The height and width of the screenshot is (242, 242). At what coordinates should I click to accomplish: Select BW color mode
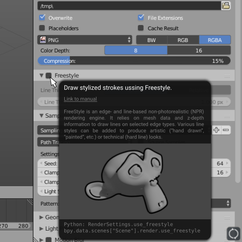(152, 40)
